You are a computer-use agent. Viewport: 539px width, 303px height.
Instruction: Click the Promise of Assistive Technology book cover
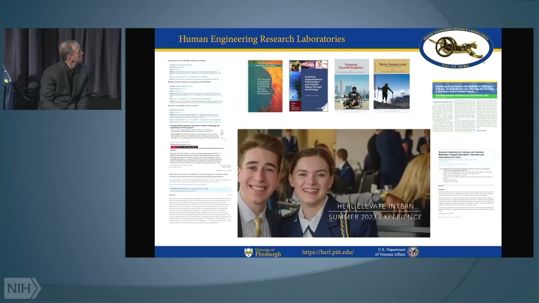point(265,86)
